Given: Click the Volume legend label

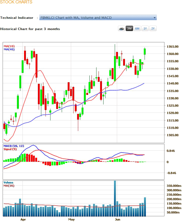Looking at the screenshot, I should pos(8,183).
